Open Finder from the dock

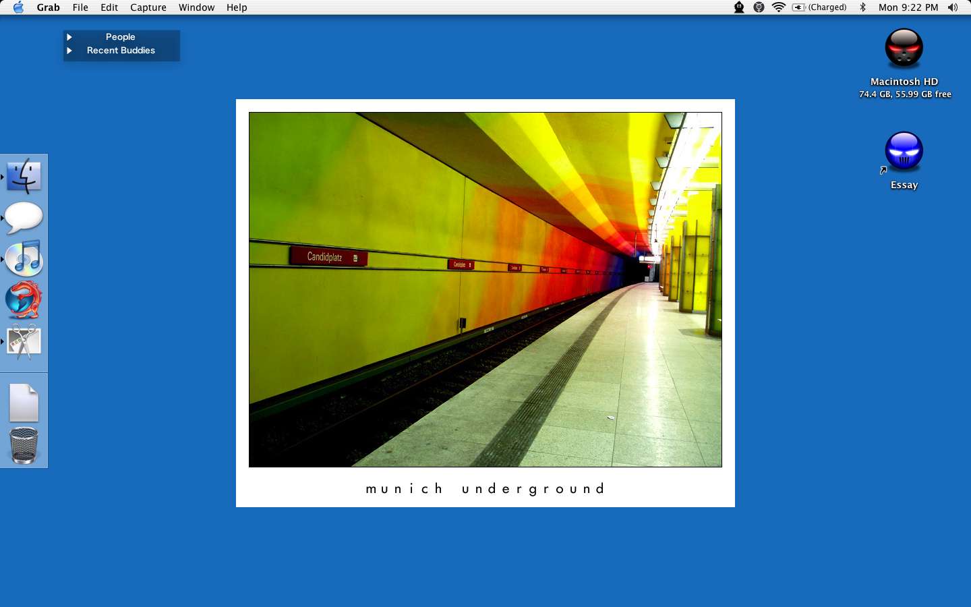click(24, 176)
